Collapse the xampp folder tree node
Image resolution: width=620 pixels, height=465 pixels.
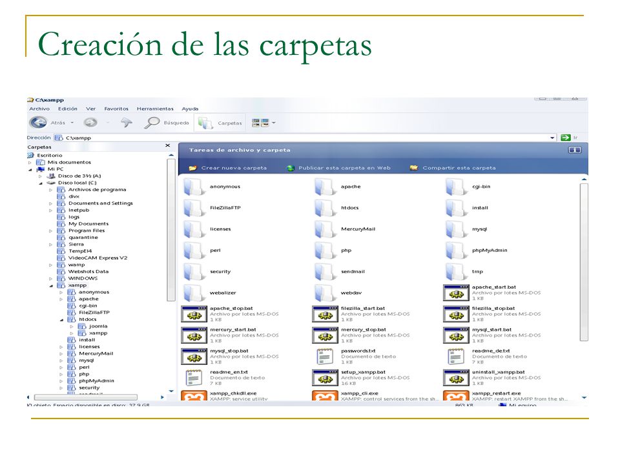(51, 285)
